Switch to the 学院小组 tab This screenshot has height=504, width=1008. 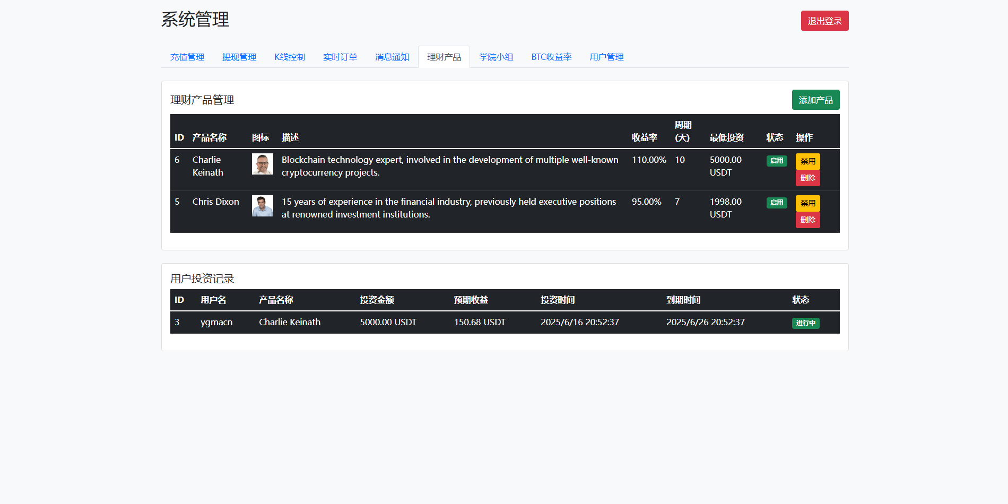click(x=496, y=57)
